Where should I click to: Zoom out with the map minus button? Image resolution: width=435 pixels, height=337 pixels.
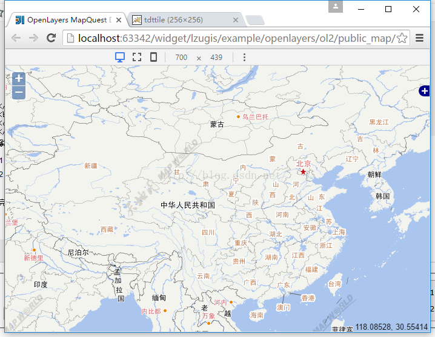click(x=19, y=93)
